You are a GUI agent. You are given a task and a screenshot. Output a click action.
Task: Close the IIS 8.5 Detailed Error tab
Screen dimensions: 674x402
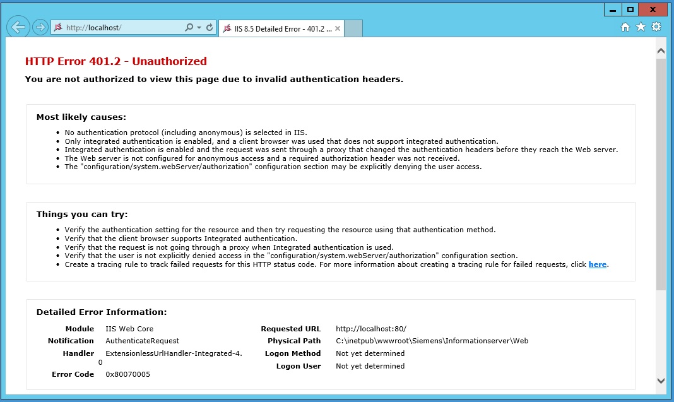[338, 28]
